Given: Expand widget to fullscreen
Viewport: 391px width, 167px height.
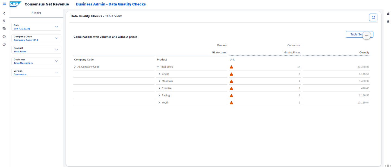Looking at the screenshot, I should (373, 17).
